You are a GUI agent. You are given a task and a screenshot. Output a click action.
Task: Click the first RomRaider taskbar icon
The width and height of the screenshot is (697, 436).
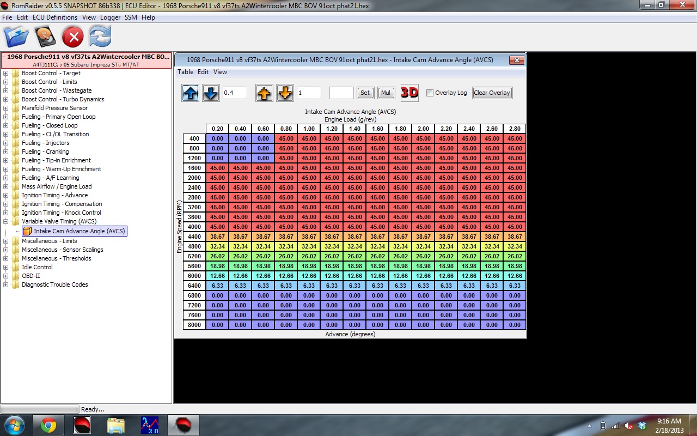click(82, 425)
